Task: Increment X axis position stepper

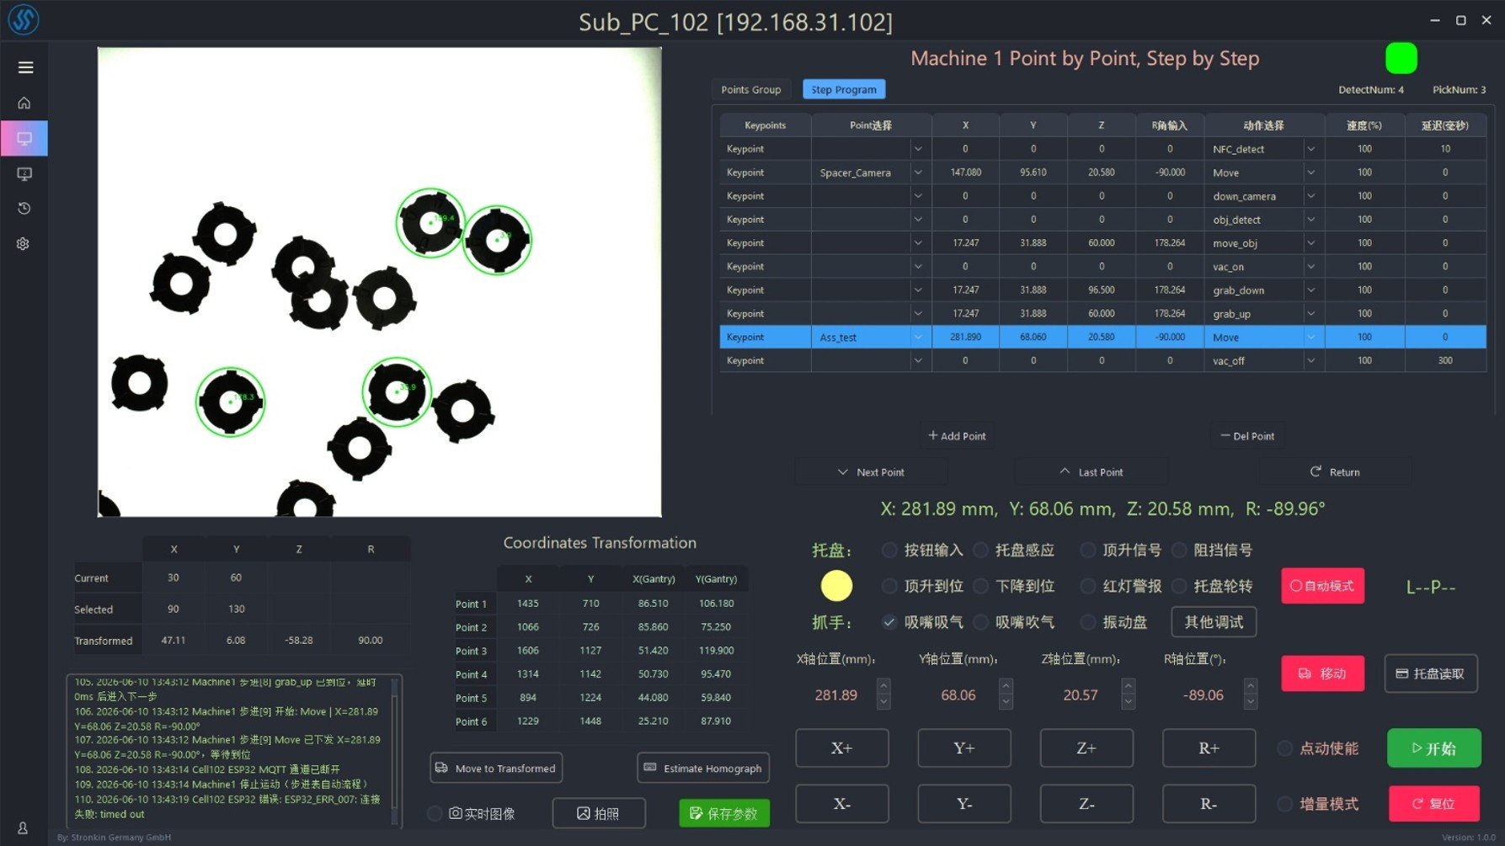Action: tap(883, 687)
